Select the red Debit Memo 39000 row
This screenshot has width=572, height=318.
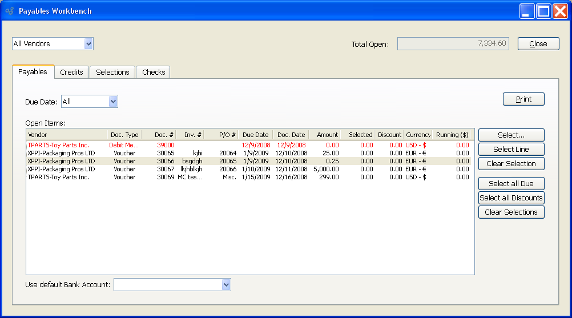coord(171,145)
